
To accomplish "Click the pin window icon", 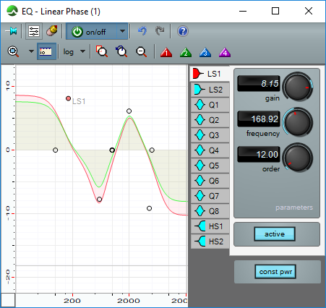I will (x=12, y=31).
